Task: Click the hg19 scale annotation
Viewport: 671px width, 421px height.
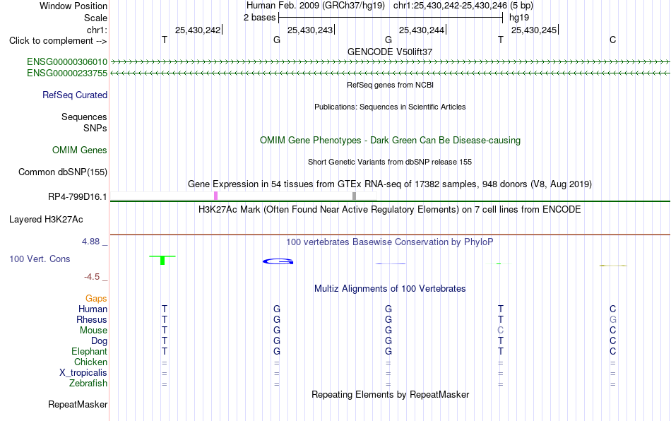Action: 519,18
